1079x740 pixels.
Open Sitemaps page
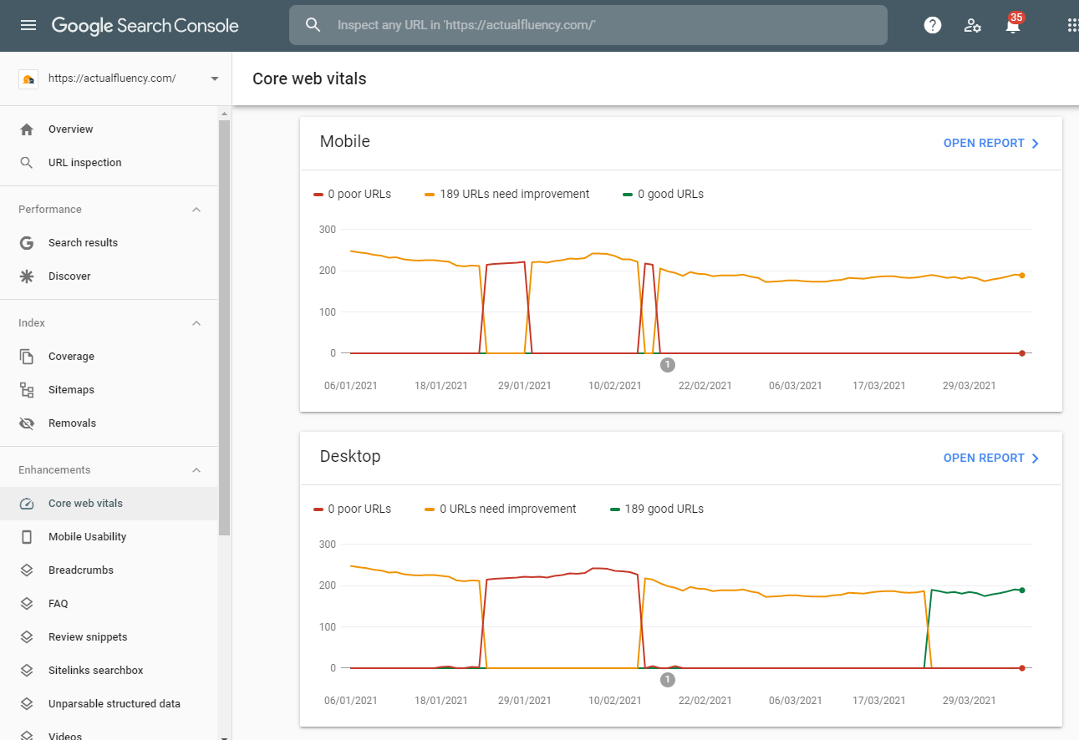point(109,390)
